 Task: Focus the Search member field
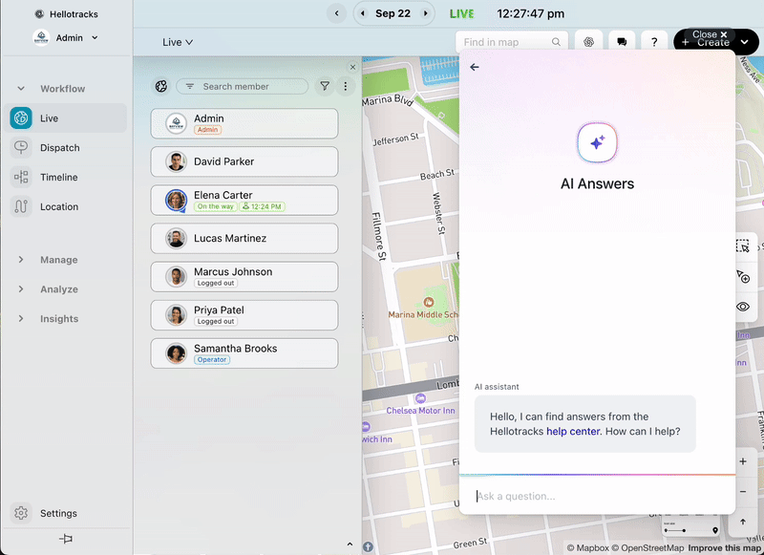click(243, 86)
